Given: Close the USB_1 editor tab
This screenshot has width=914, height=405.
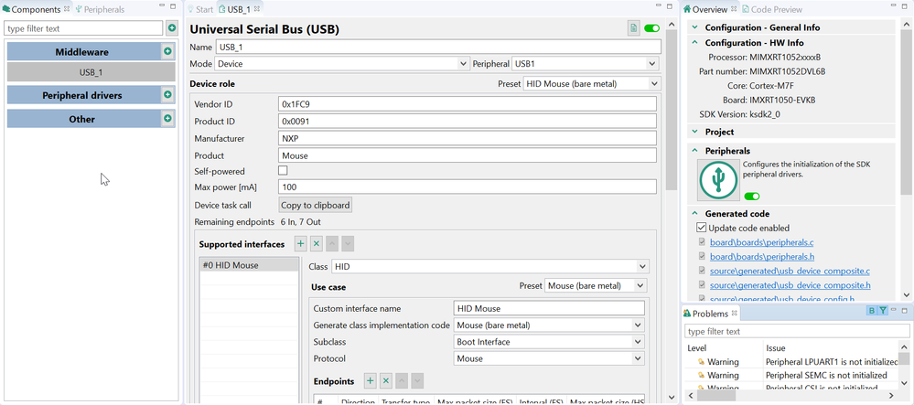Looking at the screenshot, I should point(256,9).
